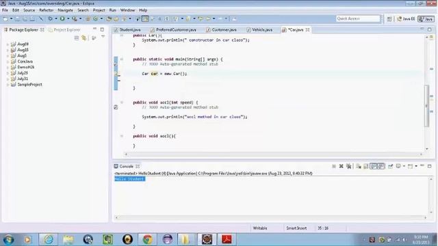The image size is (438, 246).
Task: Open Google Chrome from the taskbar
Action: pyautogui.click(x=148, y=239)
